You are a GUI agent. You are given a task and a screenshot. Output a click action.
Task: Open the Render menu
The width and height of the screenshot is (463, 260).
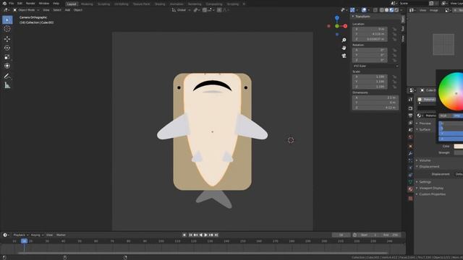[30, 3]
